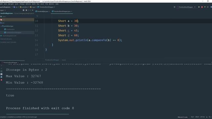Click fold marker beside closing brace line 15
212x119 pixels.
[x=44, y=45]
